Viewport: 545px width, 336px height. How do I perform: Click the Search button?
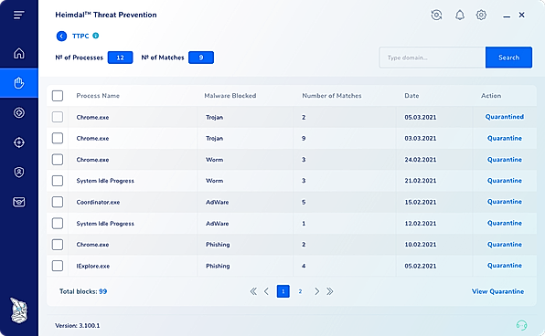tap(508, 58)
